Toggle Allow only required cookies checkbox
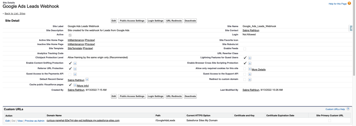This screenshot has width=356, height=126. point(245,69)
